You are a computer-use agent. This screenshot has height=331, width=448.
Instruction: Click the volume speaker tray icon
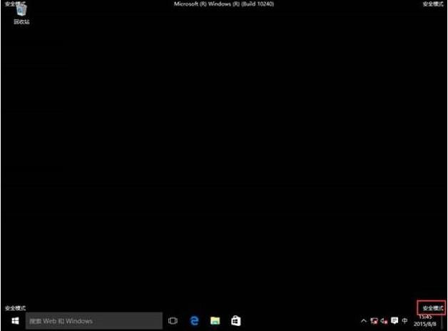pyautogui.click(x=384, y=322)
